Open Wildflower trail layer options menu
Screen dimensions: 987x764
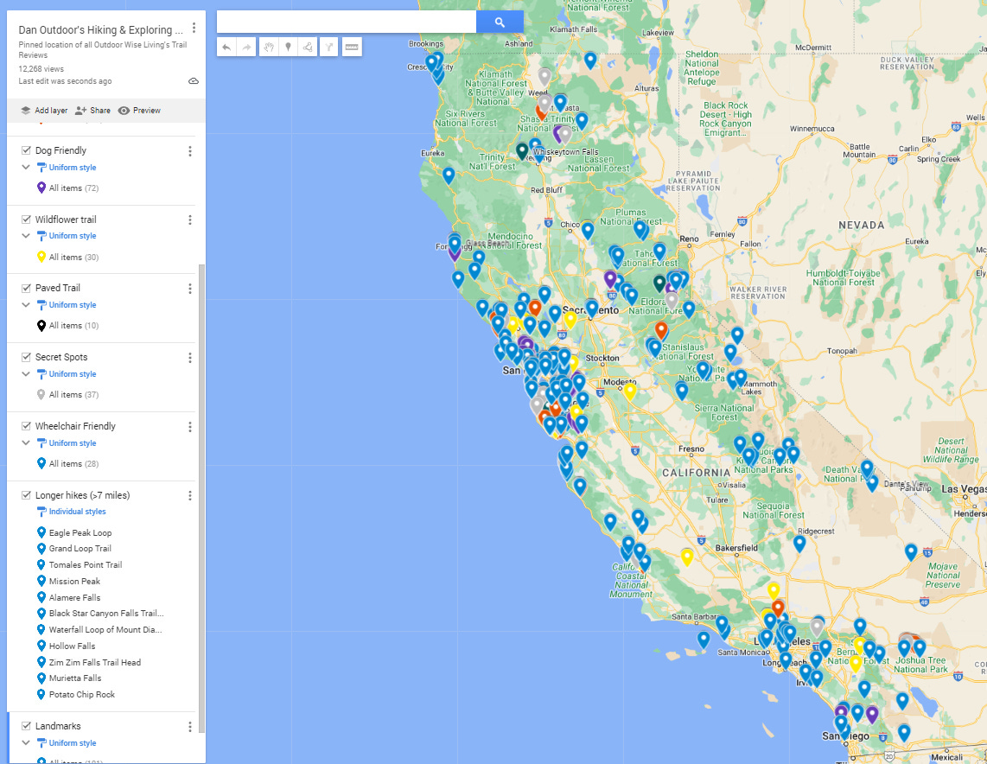(190, 220)
